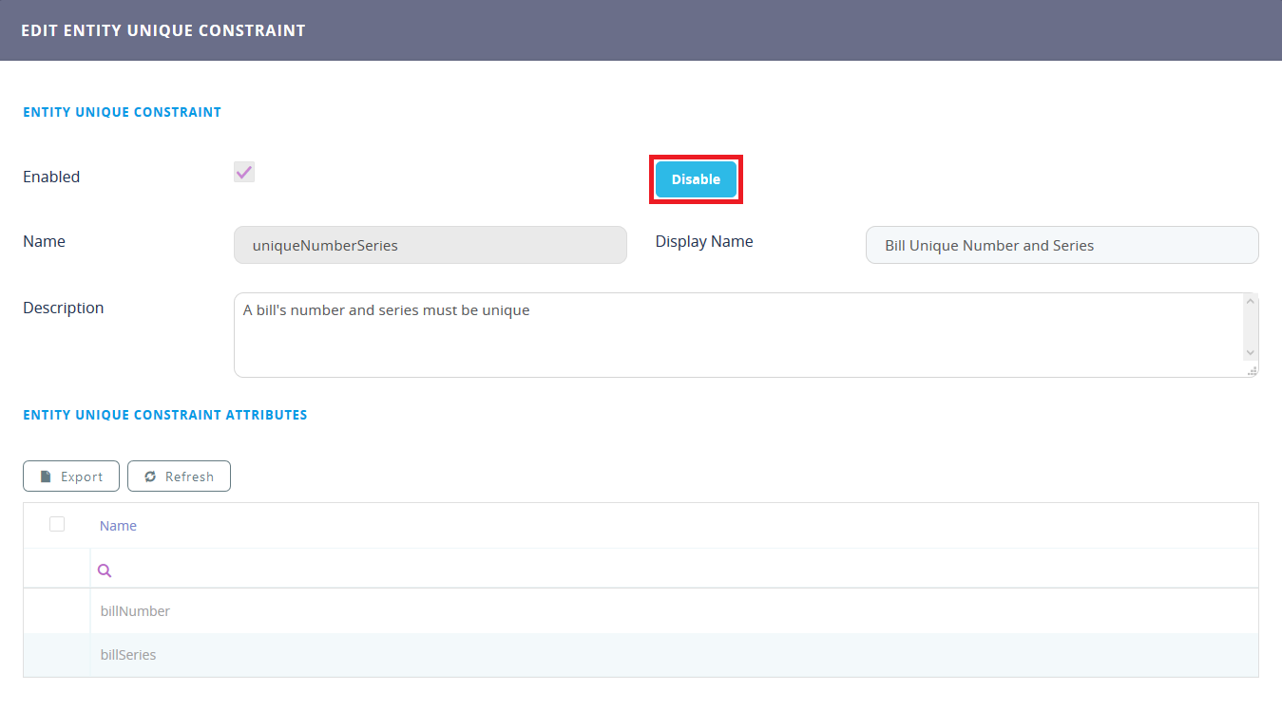
Task: Click the magnifier search icon in filter row
Action: point(105,570)
